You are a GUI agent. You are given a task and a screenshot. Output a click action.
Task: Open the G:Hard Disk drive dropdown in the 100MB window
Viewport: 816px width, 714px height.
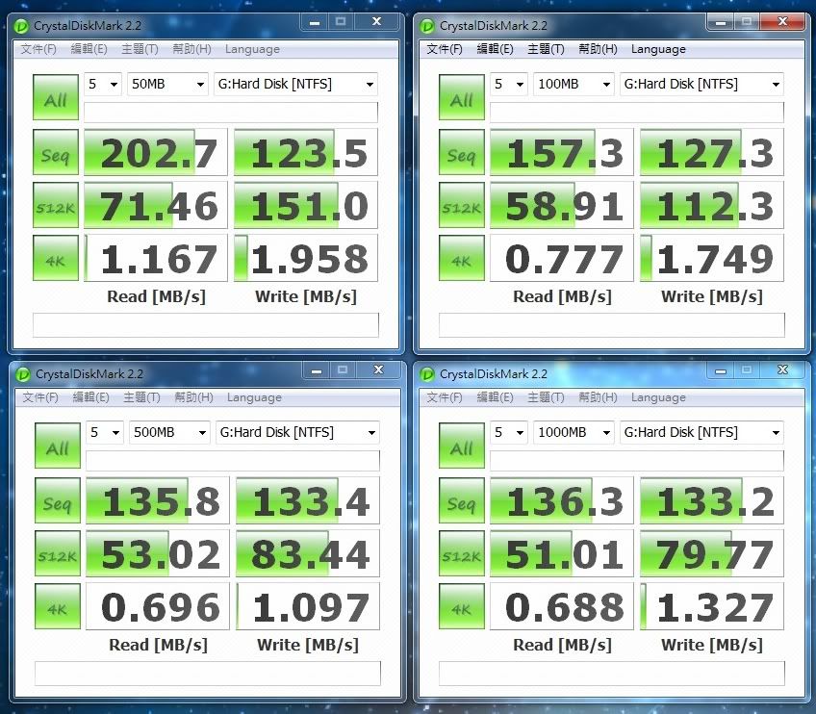[x=701, y=84]
